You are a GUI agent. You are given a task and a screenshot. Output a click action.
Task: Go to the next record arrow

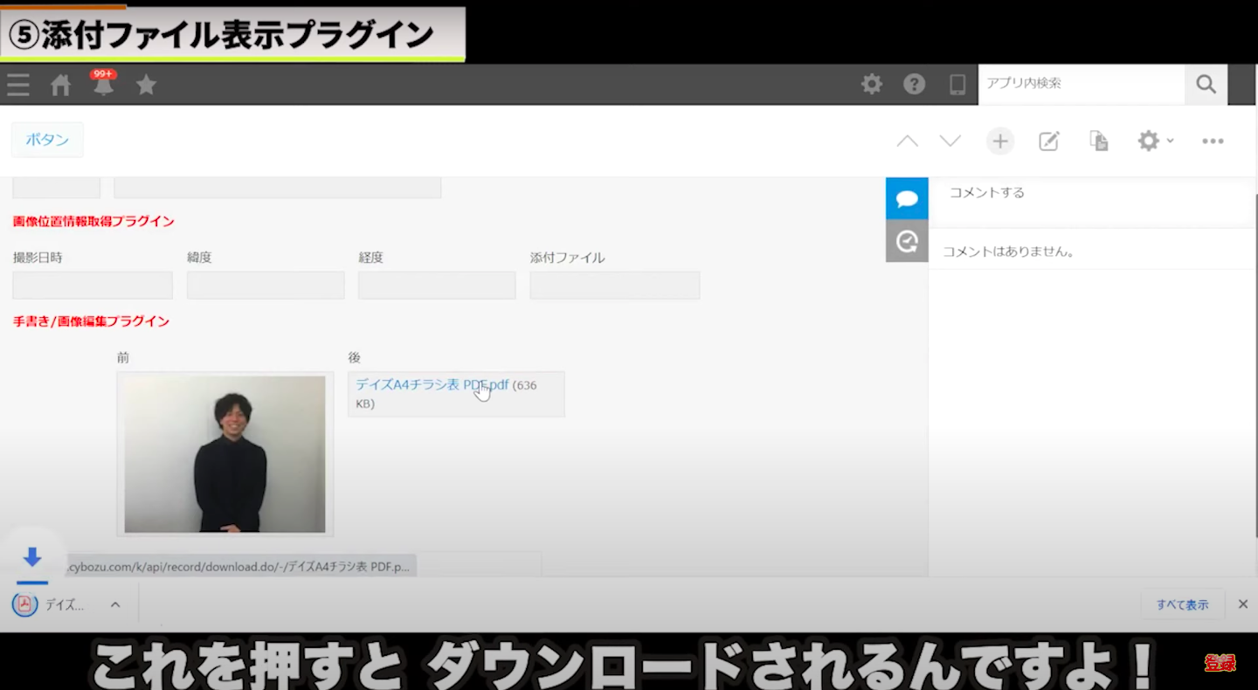tap(950, 141)
